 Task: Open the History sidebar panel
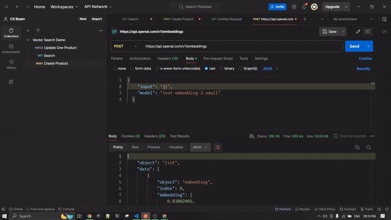11,64
